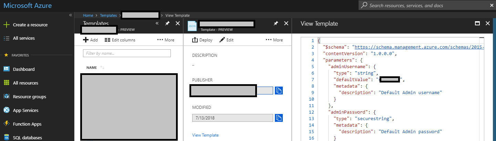Image resolution: width=496 pixels, height=141 pixels.
Task: Copy the PUBLISHER value to clipboard
Action: (279, 91)
